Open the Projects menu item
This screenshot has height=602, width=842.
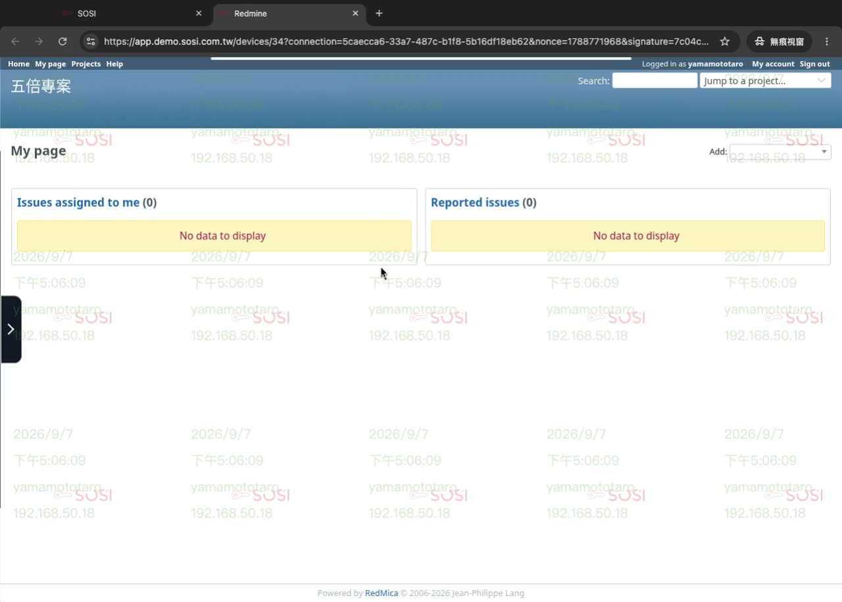pos(86,64)
